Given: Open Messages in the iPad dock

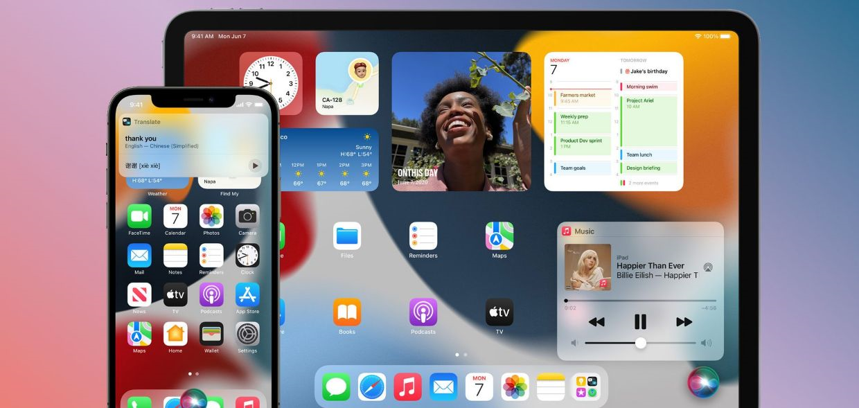Looking at the screenshot, I should (336, 387).
